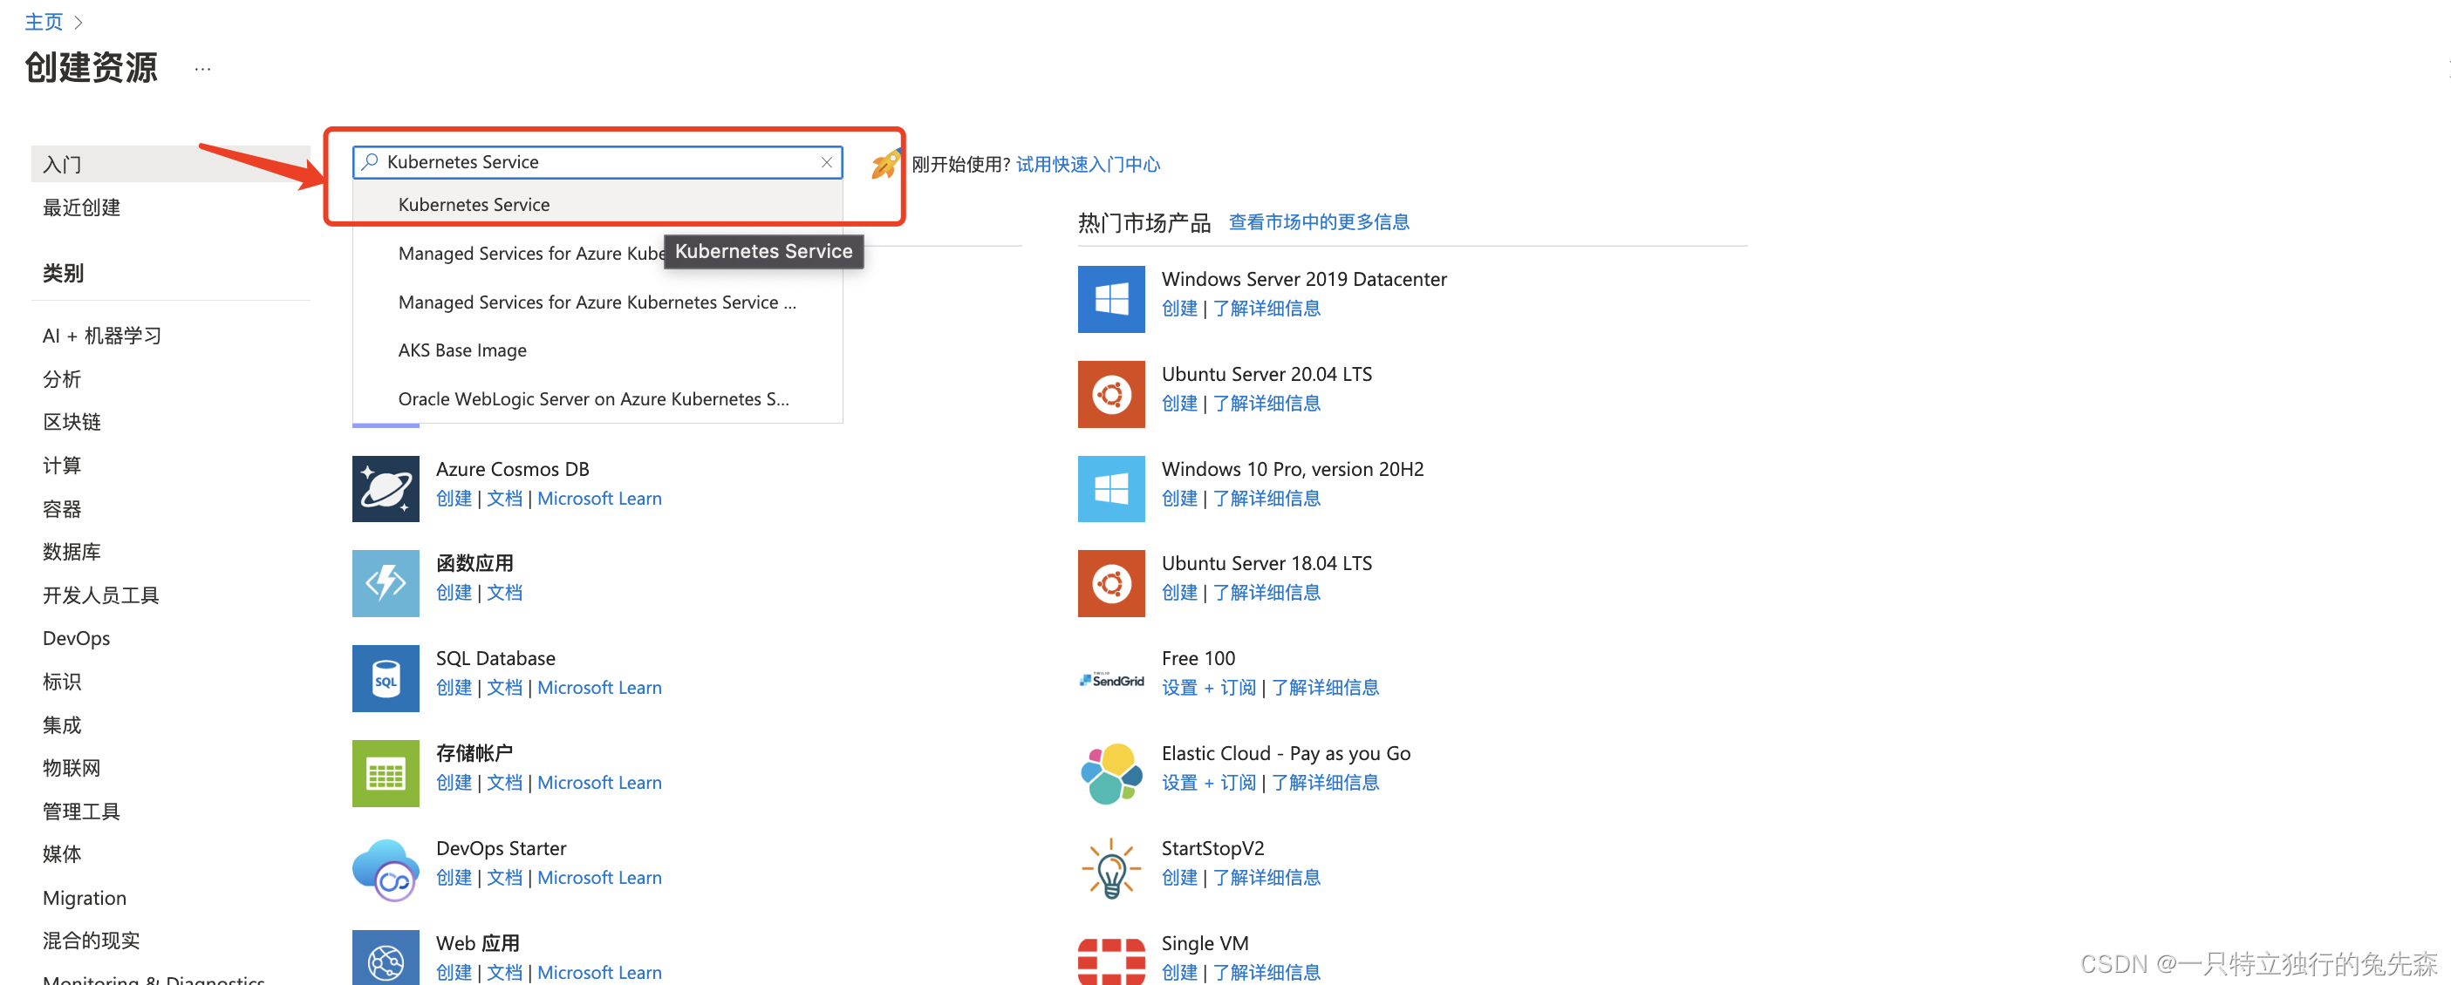
Task: Open Migration category
Action: point(84,899)
